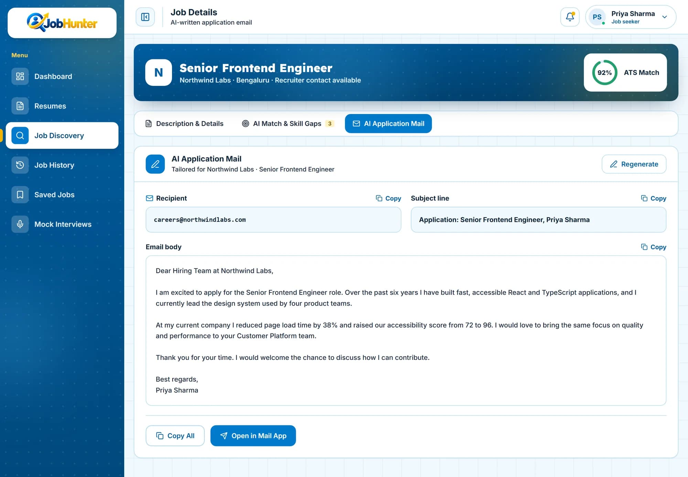This screenshot has width=688, height=477.
Task: Select the AI Application Mail tab
Action: (388, 124)
